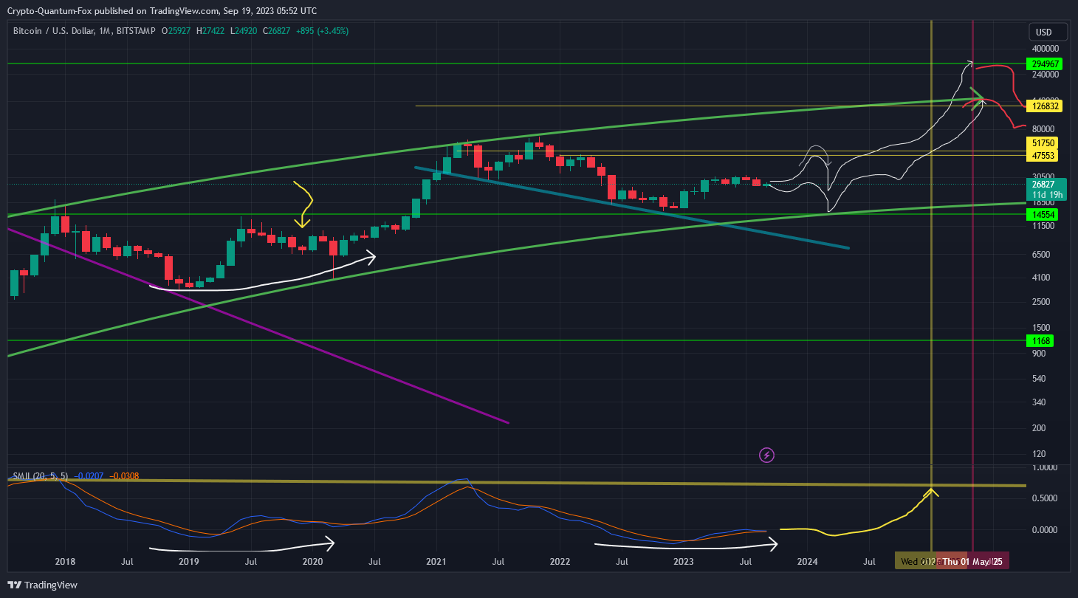Click the green 294967 price label
This screenshot has height=598, width=1078.
click(1044, 64)
